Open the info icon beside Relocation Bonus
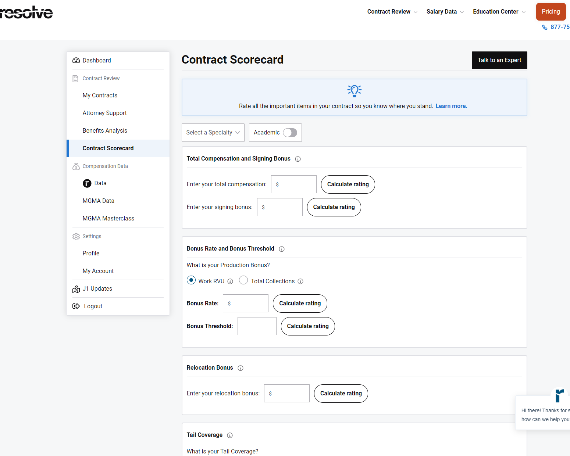This screenshot has width=570, height=456. (x=241, y=368)
